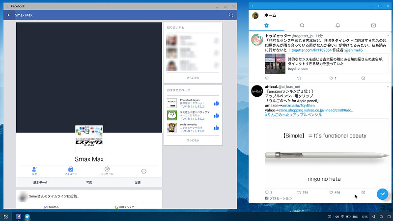Click the taskbar square button
This screenshot has height=221, width=393.
[x=389, y=217]
